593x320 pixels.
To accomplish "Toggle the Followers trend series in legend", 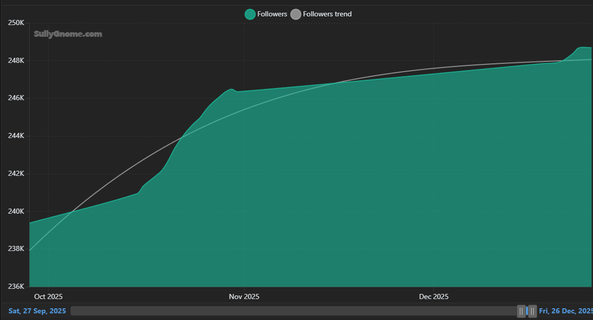I will pyautogui.click(x=321, y=14).
